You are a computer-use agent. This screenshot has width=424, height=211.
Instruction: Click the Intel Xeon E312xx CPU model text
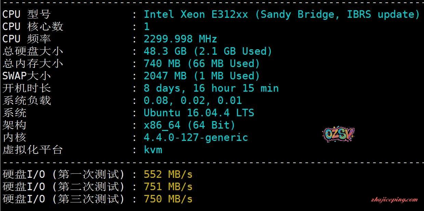pyautogui.click(x=281, y=14)
